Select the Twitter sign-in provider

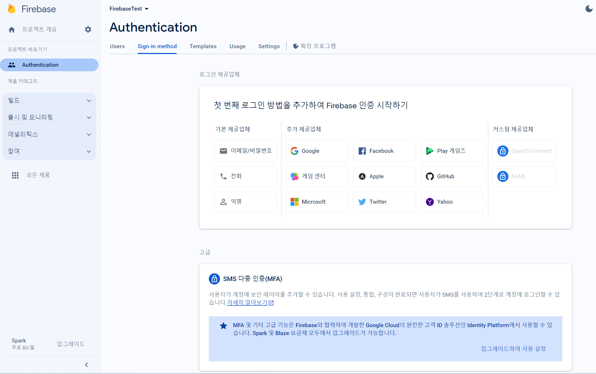pos(384,202)
